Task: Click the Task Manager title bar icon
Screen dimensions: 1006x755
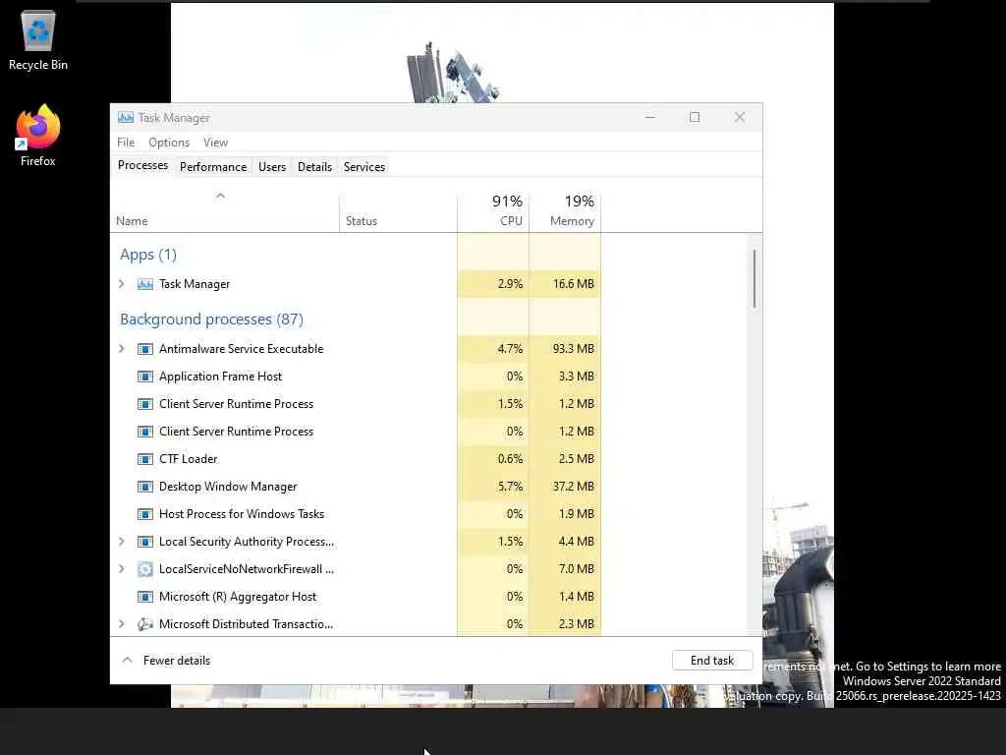Action: [x=126, y=118]
